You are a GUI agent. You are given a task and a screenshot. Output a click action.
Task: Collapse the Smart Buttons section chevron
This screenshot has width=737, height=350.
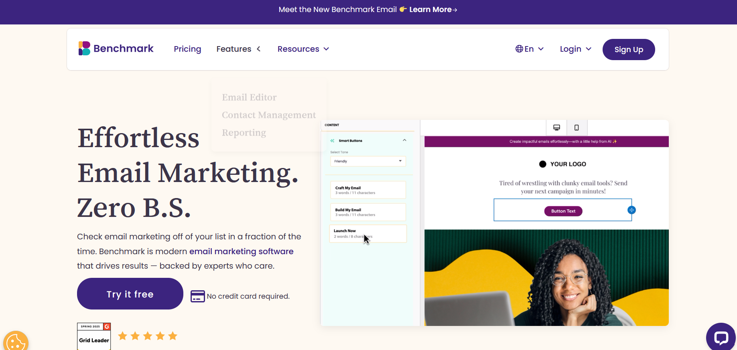tap(404, 140)
